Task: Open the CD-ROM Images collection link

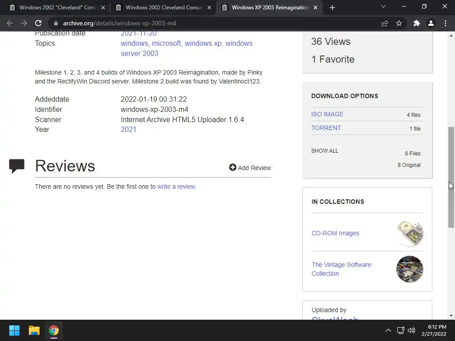Action: [335, 233]
